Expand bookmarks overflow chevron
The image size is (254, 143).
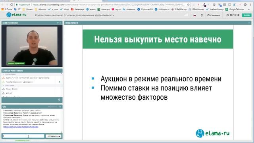[x=249, y=10]
